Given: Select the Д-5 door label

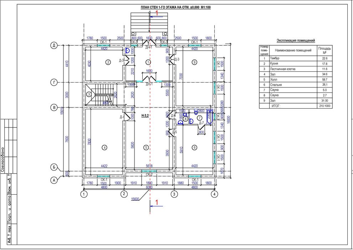Looking at the screenshot, I should tap(174, 132).
